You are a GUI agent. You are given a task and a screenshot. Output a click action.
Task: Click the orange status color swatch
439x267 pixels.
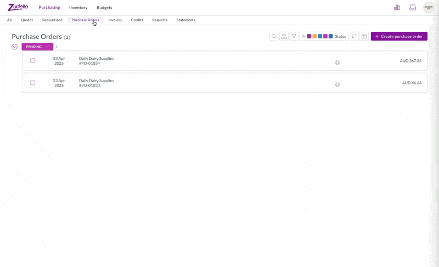(x=314, y=36)
